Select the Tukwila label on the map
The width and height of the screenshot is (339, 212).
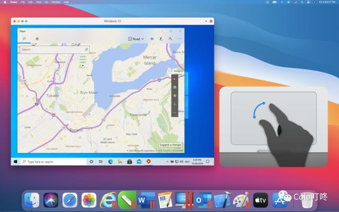click(x=52, y=95)
